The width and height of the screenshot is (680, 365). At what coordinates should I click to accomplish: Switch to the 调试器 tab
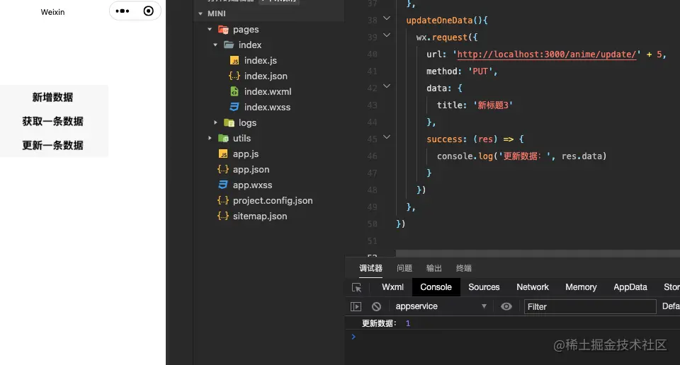[x=370, y=269]
